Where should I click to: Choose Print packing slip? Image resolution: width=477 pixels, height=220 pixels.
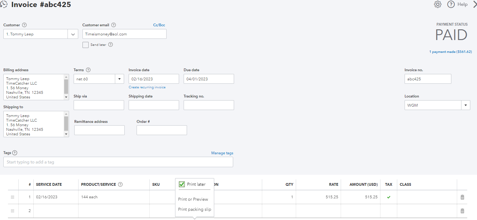pyautogui.click(x=195, y=209)
